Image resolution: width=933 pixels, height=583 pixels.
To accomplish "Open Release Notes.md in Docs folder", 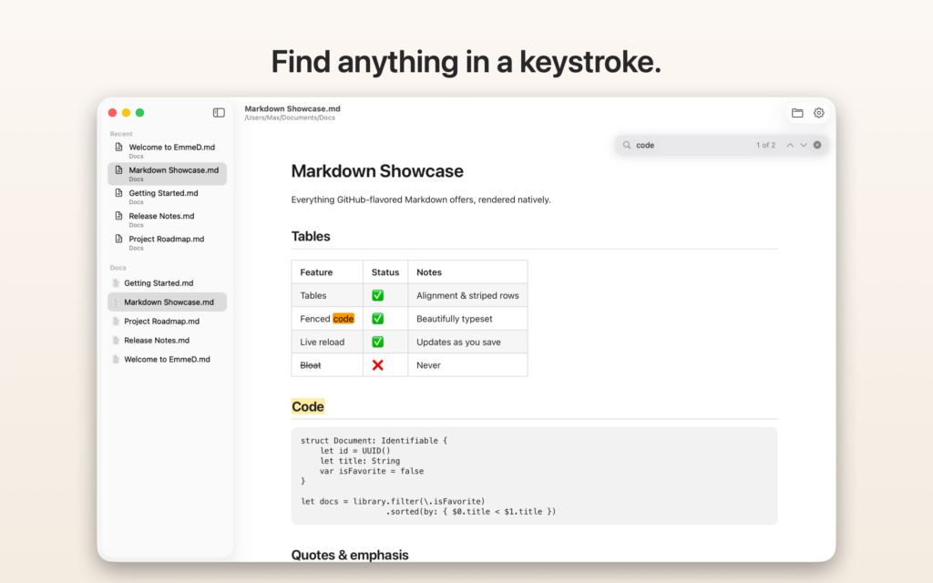I will click(x=168, y=341).
